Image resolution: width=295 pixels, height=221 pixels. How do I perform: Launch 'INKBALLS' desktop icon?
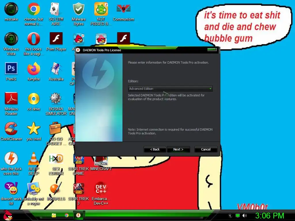(56, 188)
